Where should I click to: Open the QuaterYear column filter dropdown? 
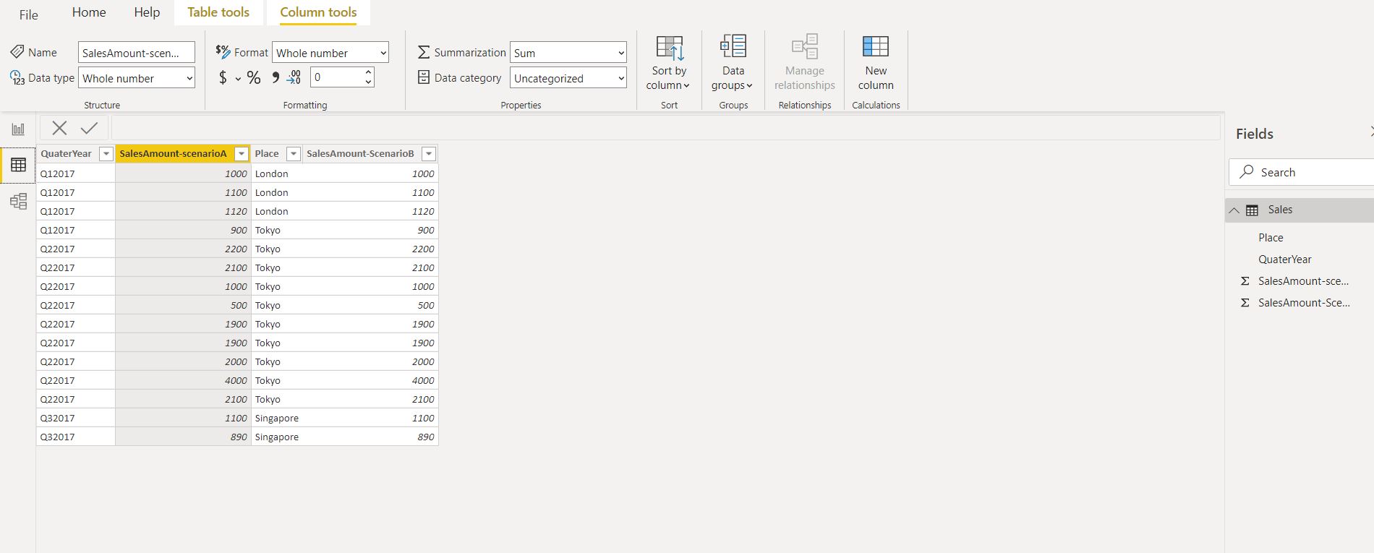(106, 154)
